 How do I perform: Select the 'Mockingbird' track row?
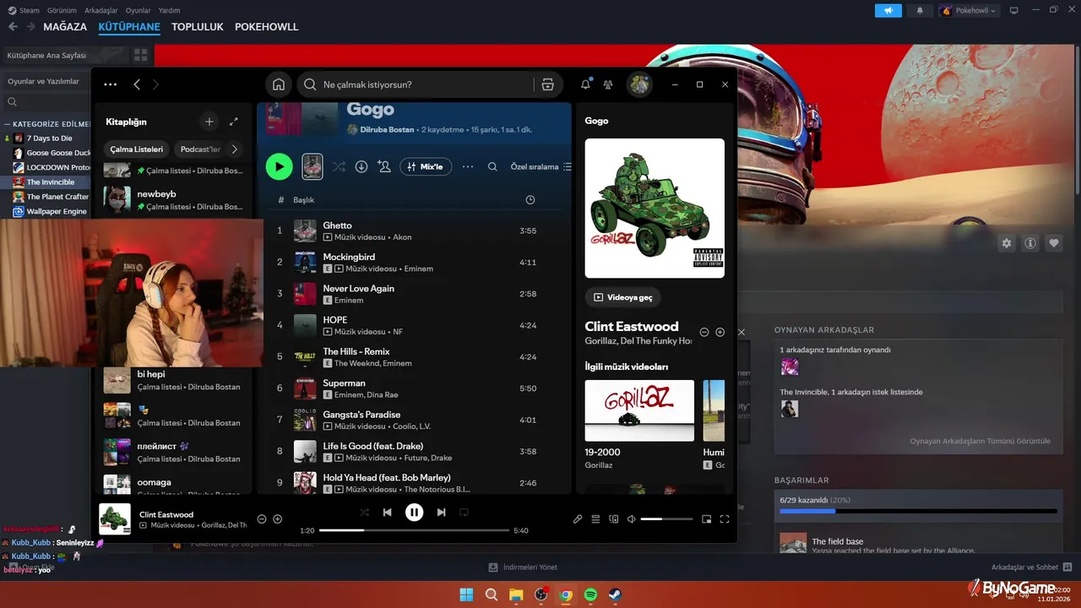(x=414, y=262)
